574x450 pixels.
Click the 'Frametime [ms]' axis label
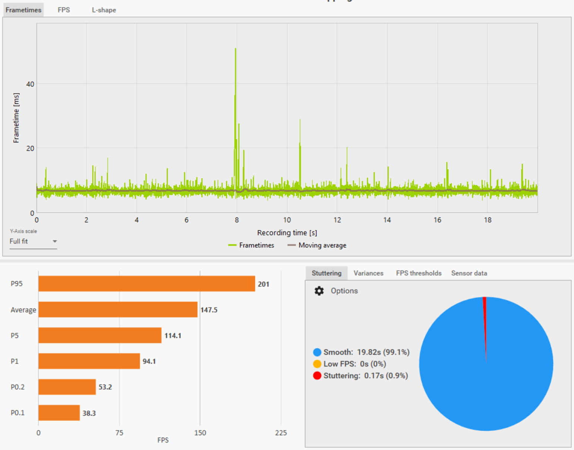point(16,118)
